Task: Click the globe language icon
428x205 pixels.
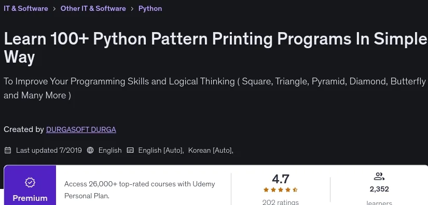Action: 90,150
